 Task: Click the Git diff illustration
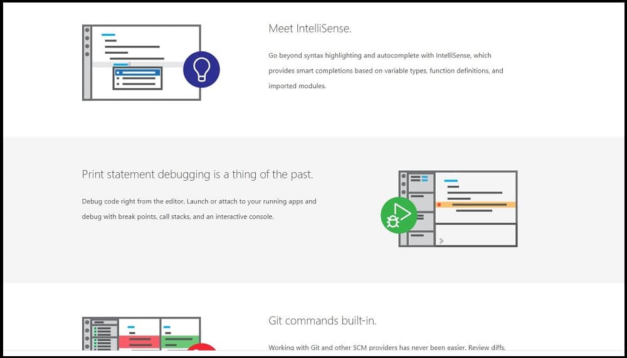(x=142, y=334)
